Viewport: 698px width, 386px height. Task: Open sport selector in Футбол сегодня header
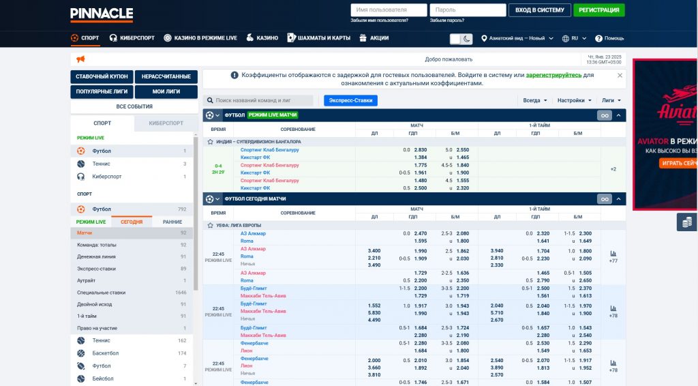tap(213, 199)
